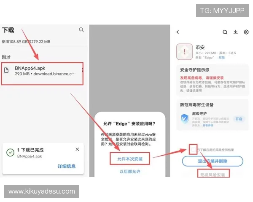Open 查看详情 link under 超级守护
The image size is (253, 202).
(208, 125)
